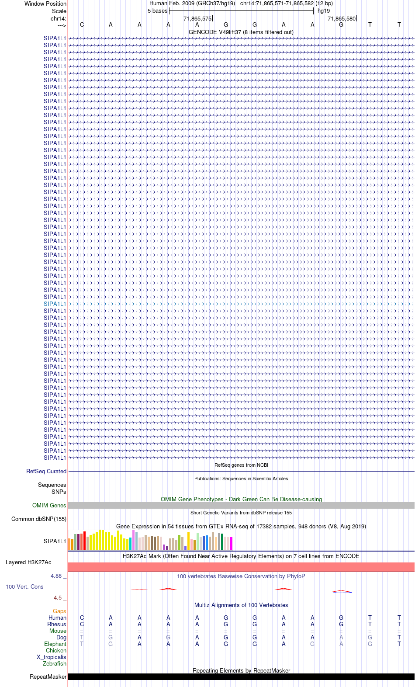Image resolution: width=415 pixels, height=687 pixels.
Task: Click the Layered H3K27Ac track label
Action: [28, 562]
